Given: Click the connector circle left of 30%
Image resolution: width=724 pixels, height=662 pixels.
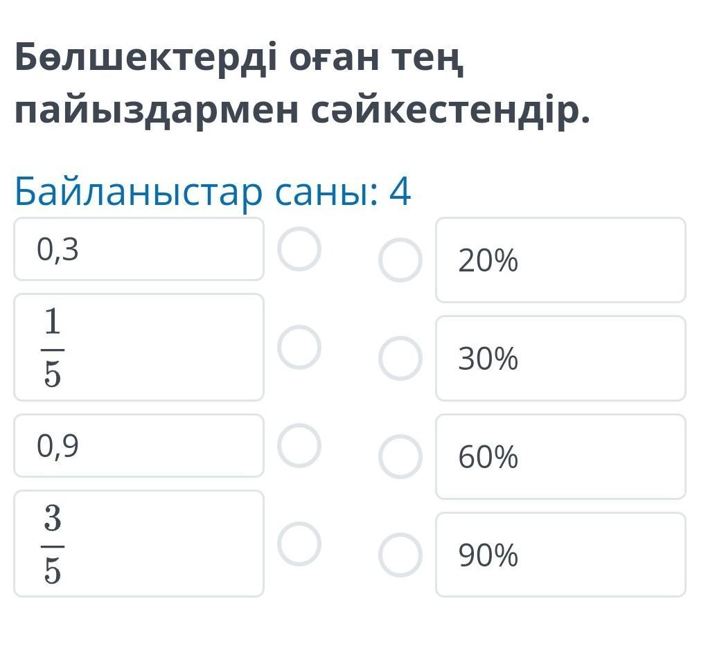Looking at the screenshot, I should pos(400,359).
